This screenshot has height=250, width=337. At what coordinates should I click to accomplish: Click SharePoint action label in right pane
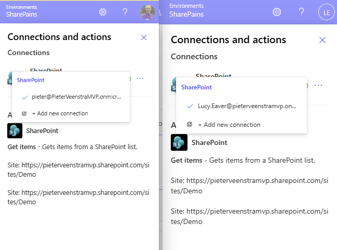click(x=209, y=142)
